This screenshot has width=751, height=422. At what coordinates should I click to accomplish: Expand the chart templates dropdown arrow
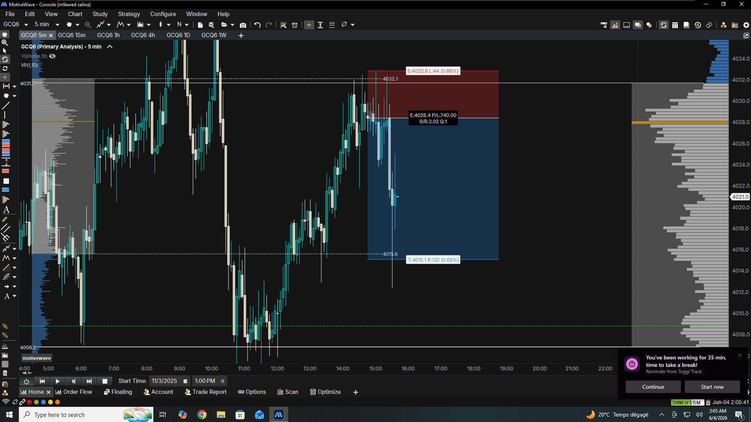[149, 25]
